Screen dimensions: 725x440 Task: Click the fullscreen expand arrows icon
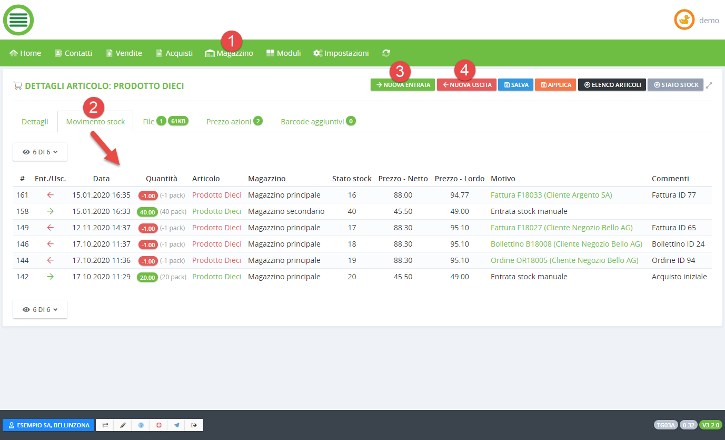(709, 85)
